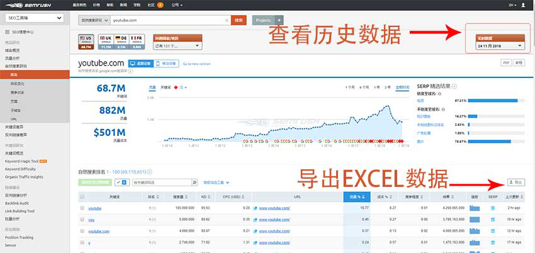Open the SERP snapshot icon in you row
The width and height of the screenshot is (535, 253).
click(x=493, y=220)
